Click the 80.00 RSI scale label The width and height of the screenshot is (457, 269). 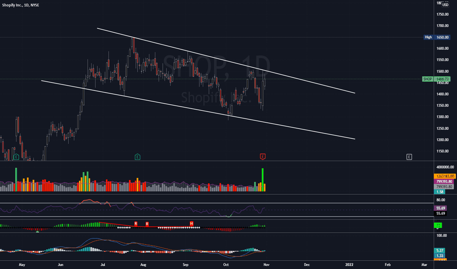[x=441, y=200]
